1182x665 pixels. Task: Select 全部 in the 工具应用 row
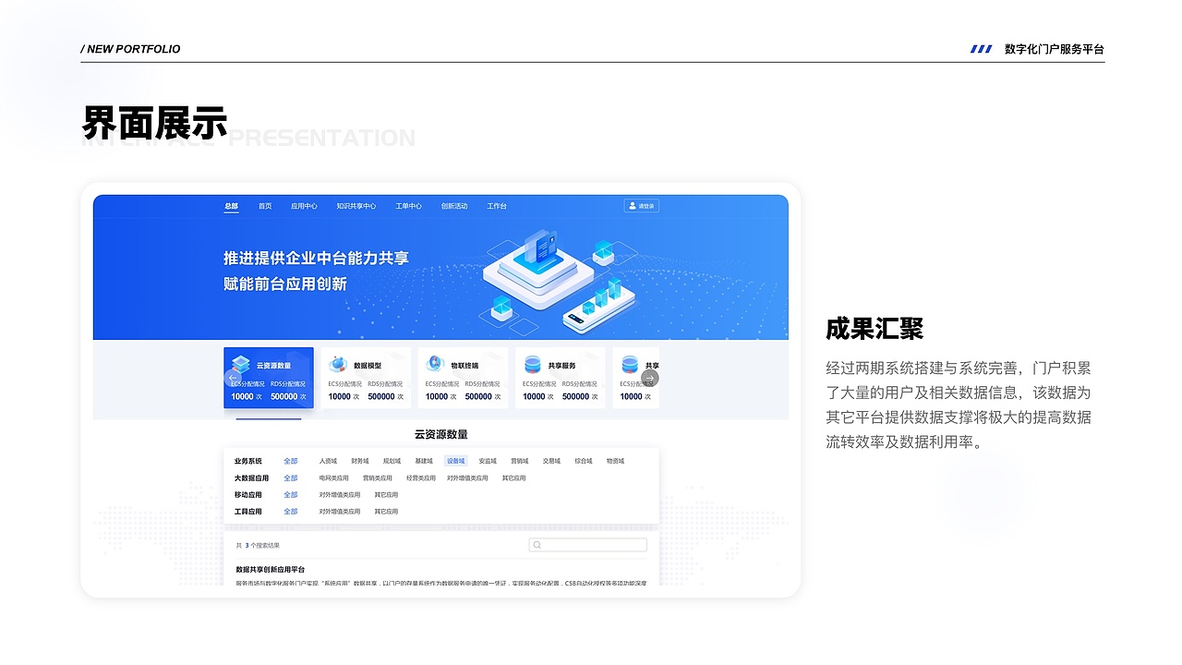pos(291,512)
